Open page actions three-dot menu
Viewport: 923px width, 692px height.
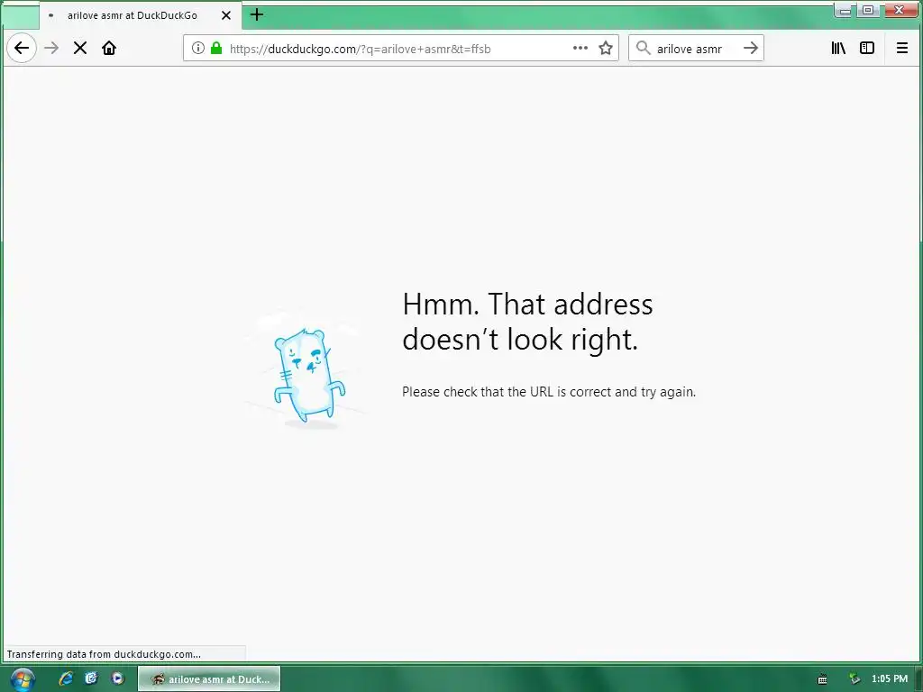[x=580, y=49]
